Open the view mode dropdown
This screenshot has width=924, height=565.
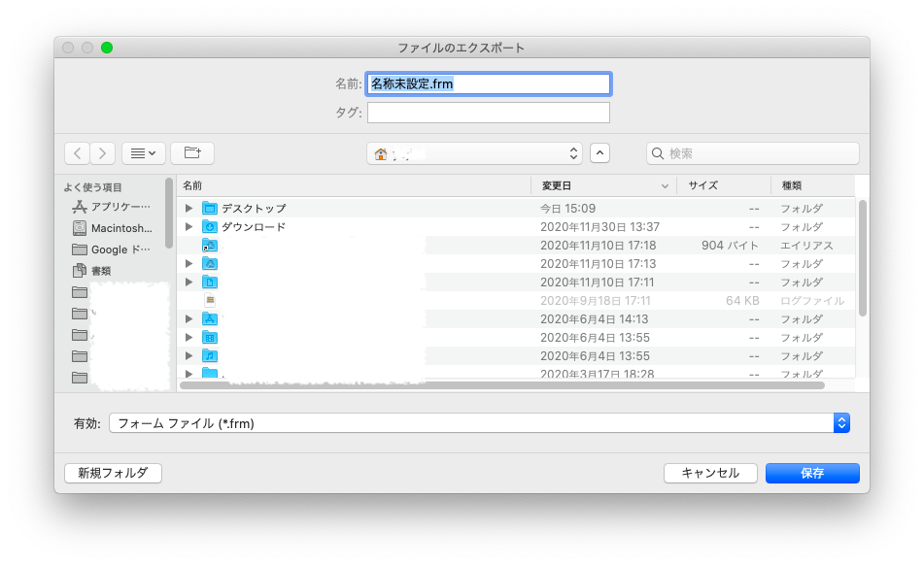point(143,153)
